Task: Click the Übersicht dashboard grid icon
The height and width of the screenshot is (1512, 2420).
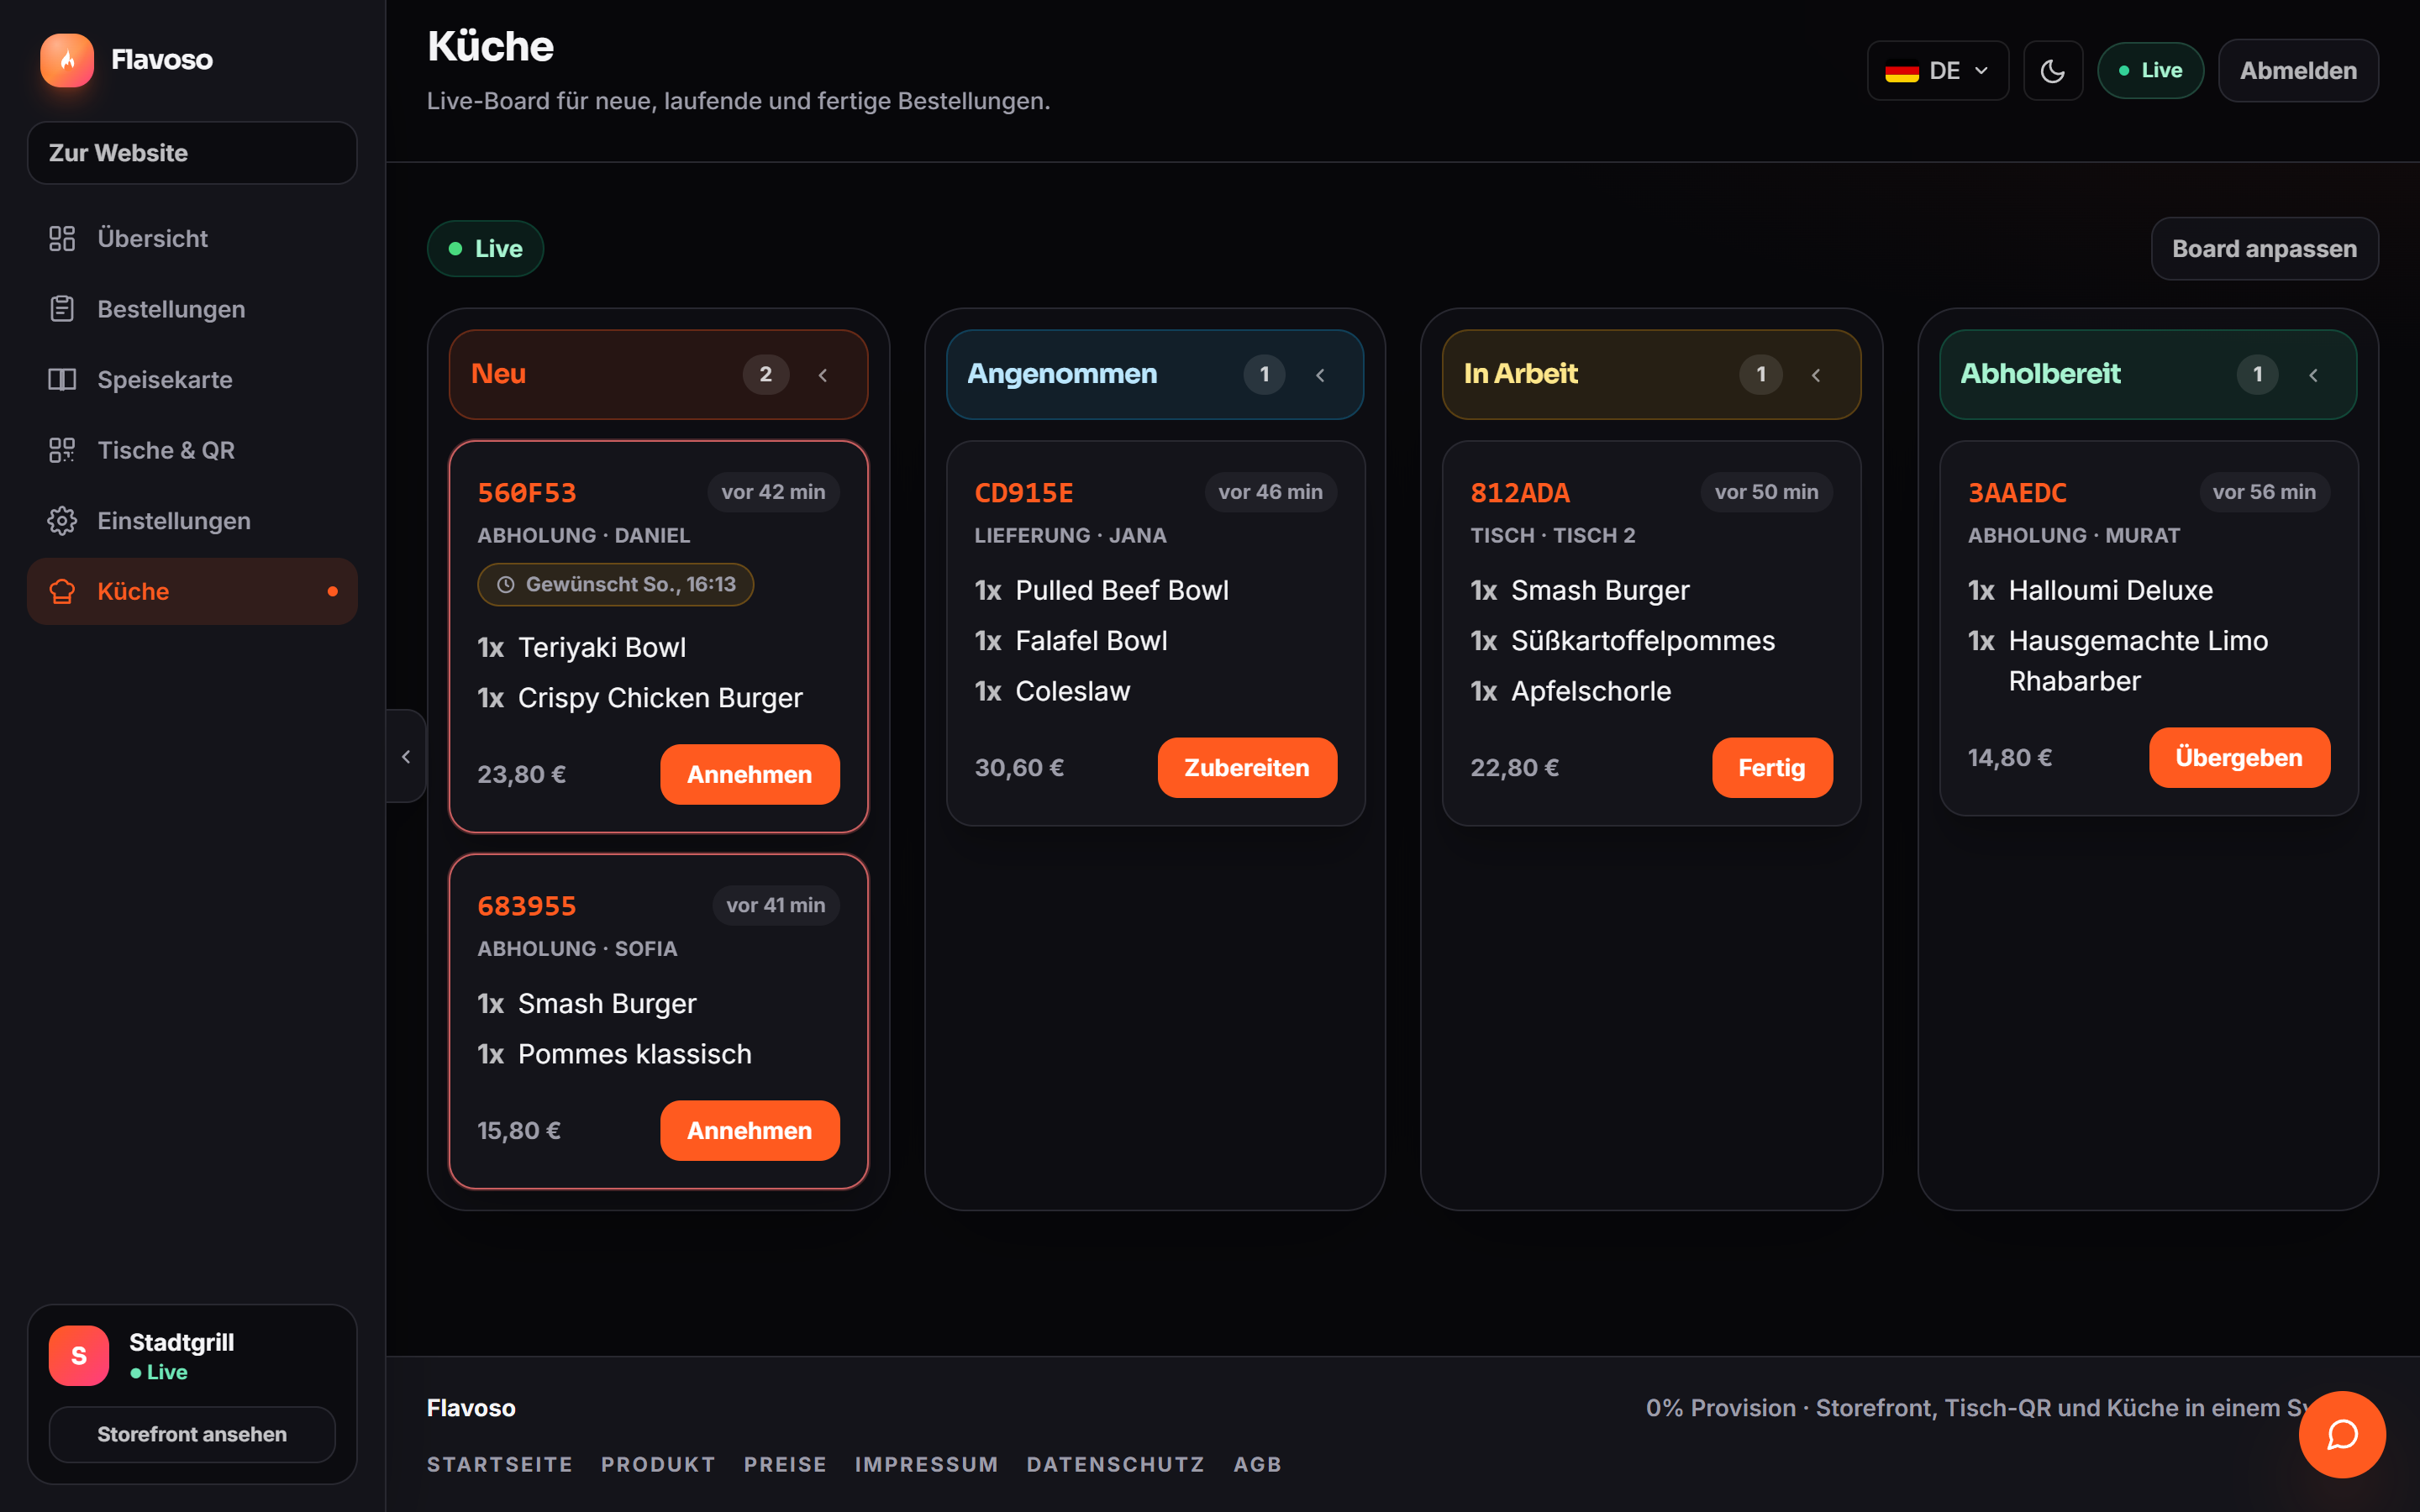Action: (62, 238)
